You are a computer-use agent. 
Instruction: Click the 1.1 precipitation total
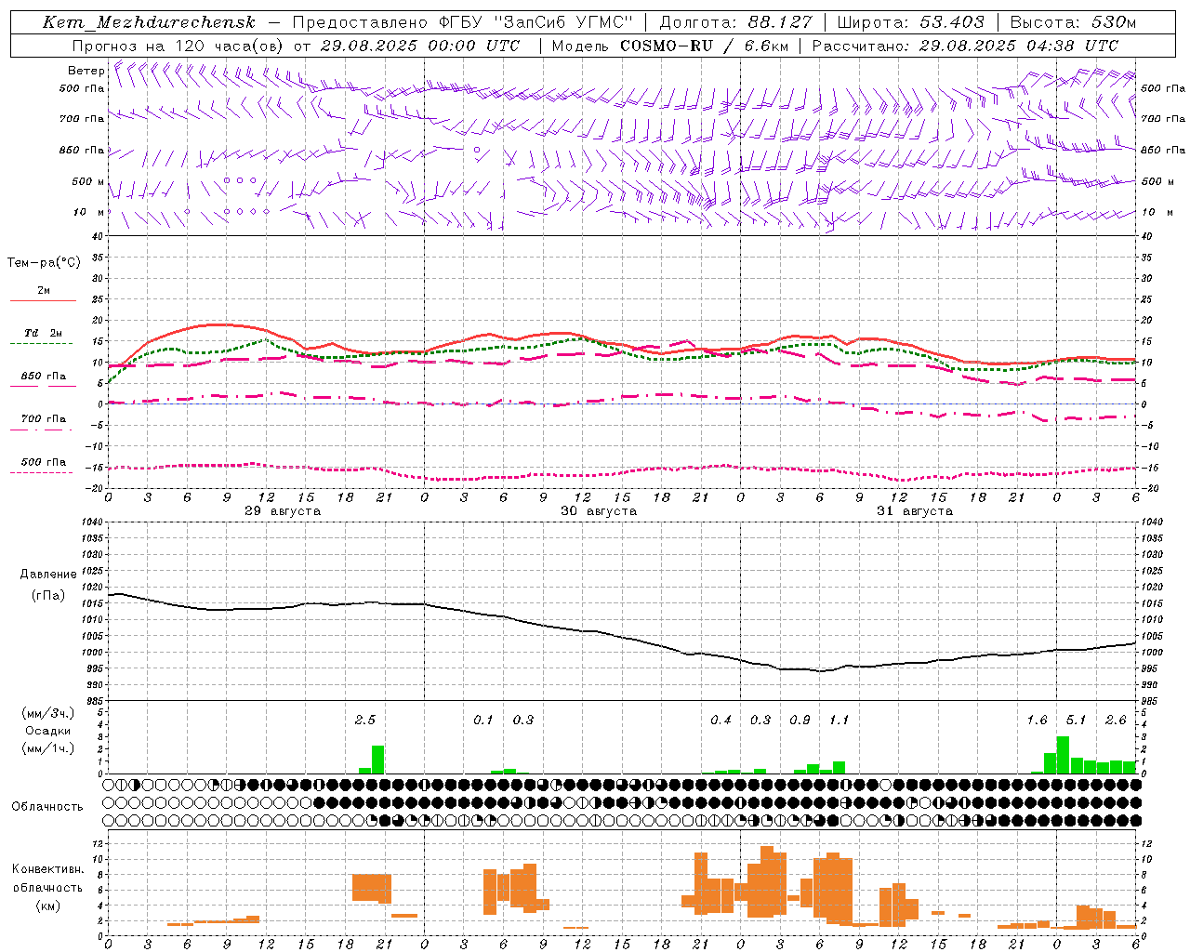pyautogui.click(x=839, y=720)
